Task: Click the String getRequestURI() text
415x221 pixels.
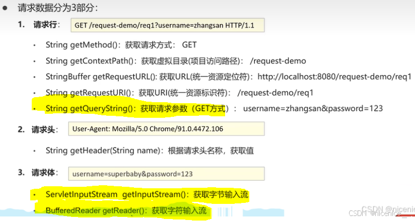Action: [x=89, y=93]
